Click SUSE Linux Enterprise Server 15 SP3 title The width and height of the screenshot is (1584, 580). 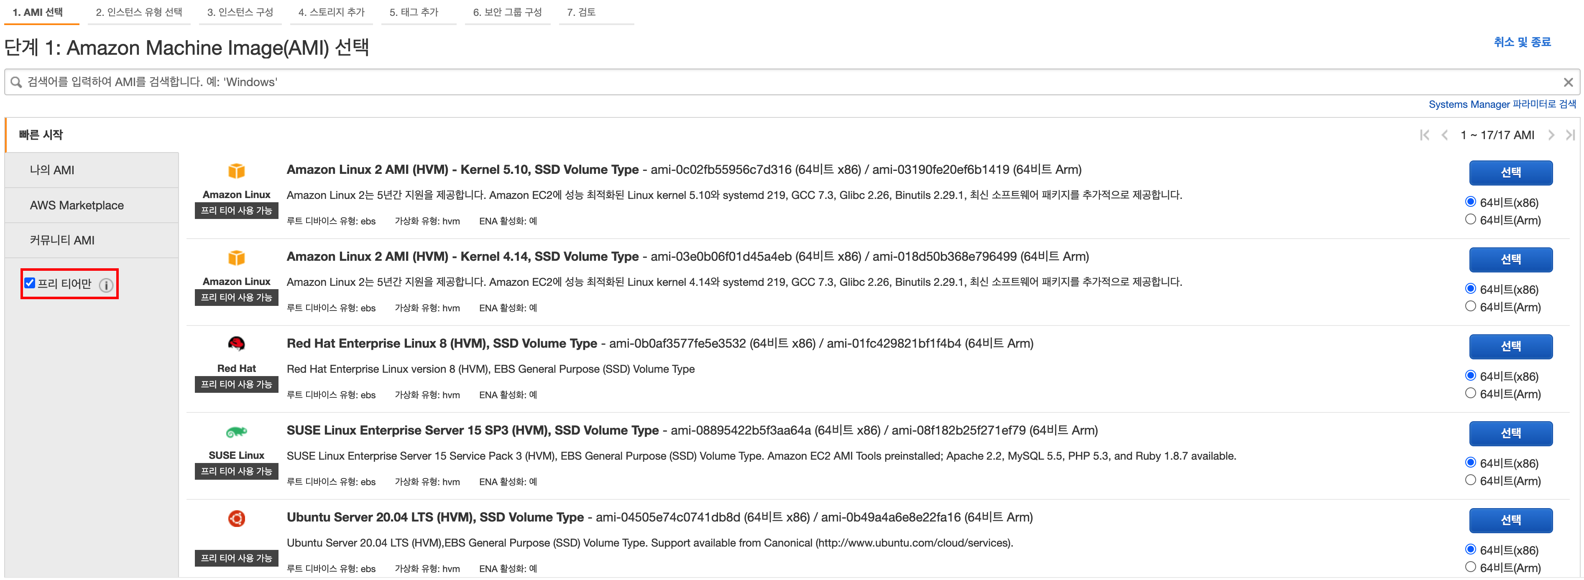coord(472,431)
